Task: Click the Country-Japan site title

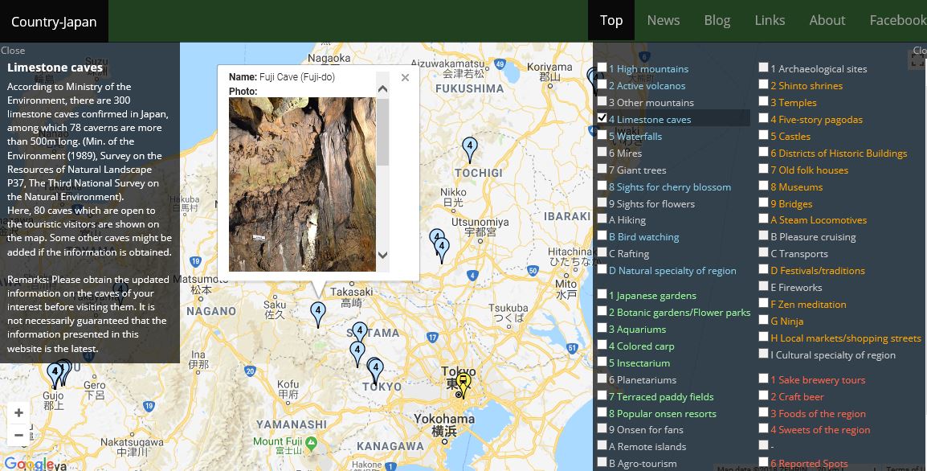Action: coord(54,22)
